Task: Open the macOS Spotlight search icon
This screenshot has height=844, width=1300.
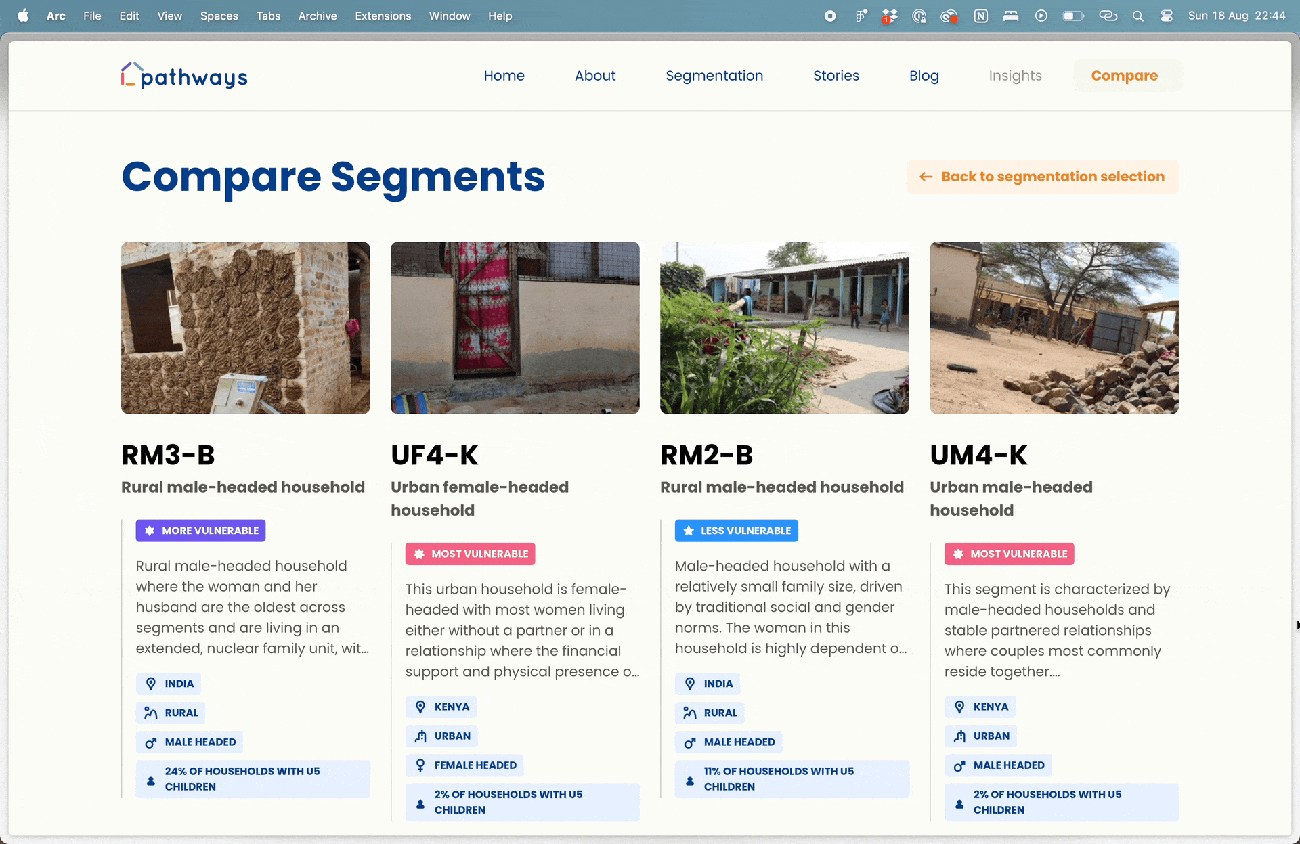Action: pos(1138,16)
